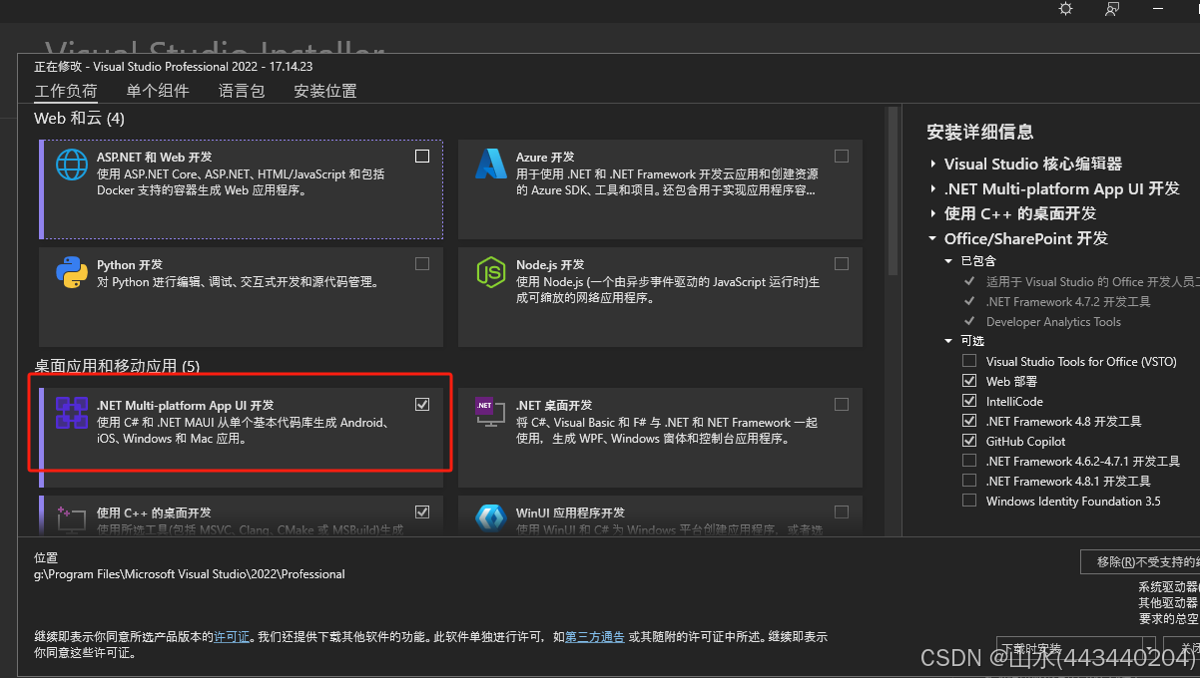Click the .NET Multi-platform App UI icon

(72, 413)
